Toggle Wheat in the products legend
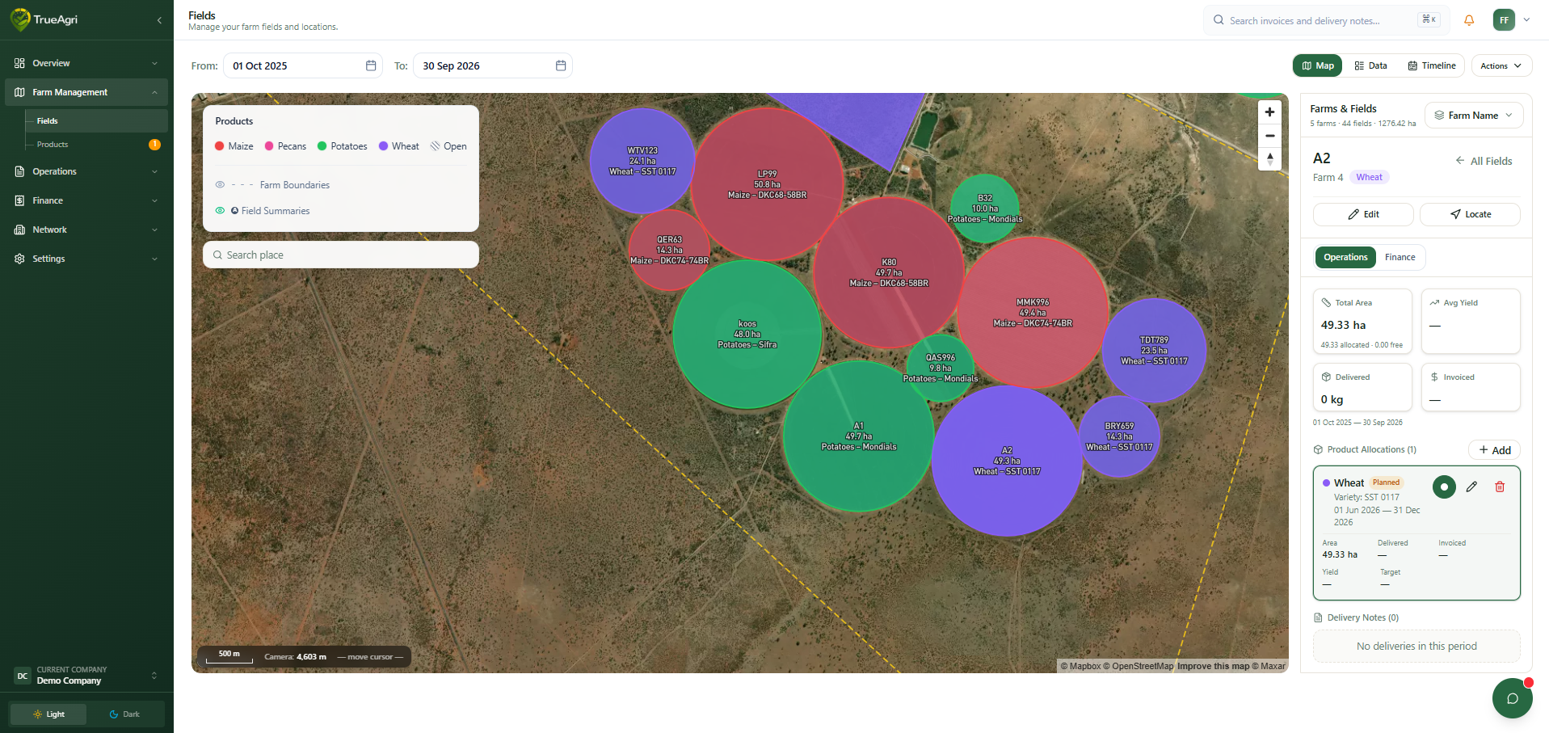Image resolution: width=1549 pixels, height=733 pixels. [399, 146]
